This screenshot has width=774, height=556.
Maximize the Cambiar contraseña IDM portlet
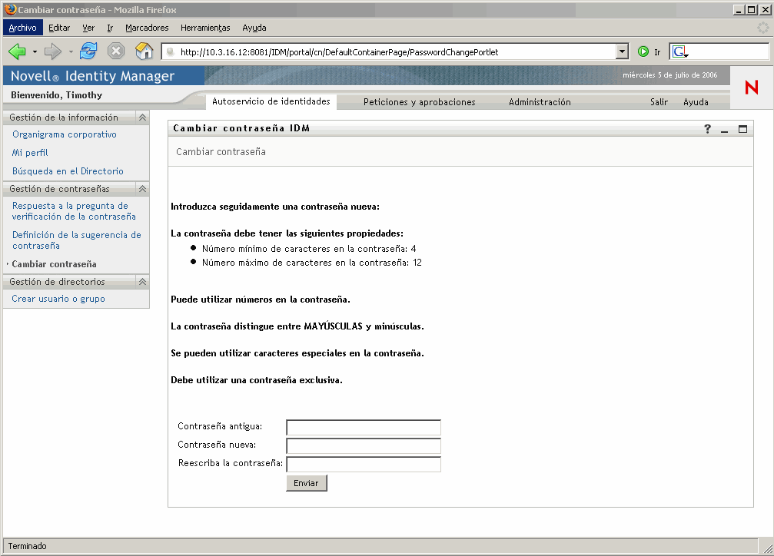[742, 129]
